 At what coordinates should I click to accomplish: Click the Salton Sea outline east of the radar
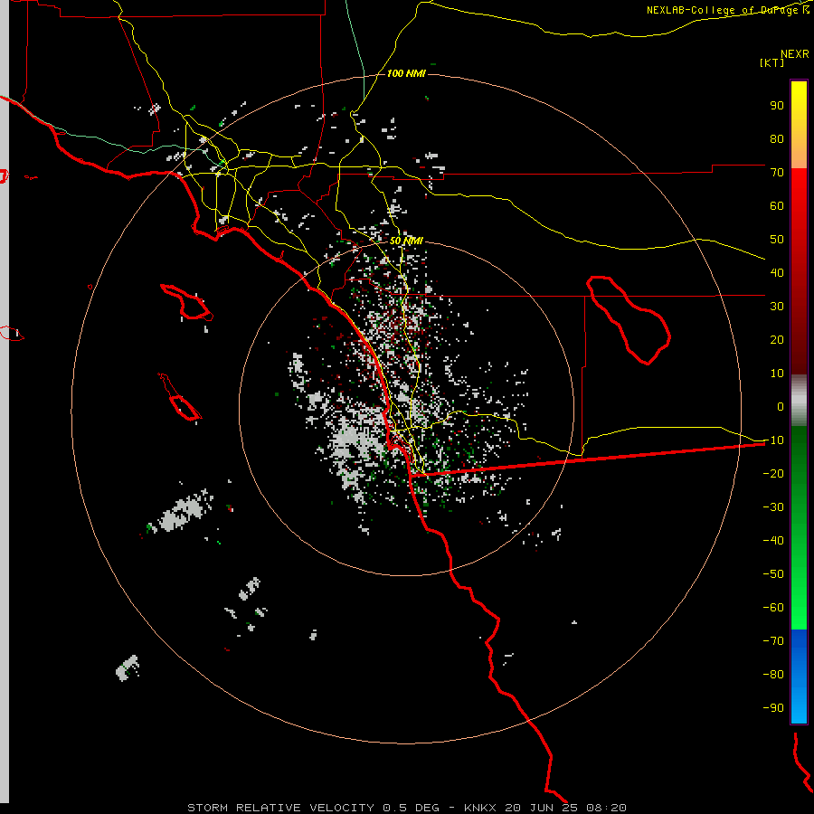(629, 320)
